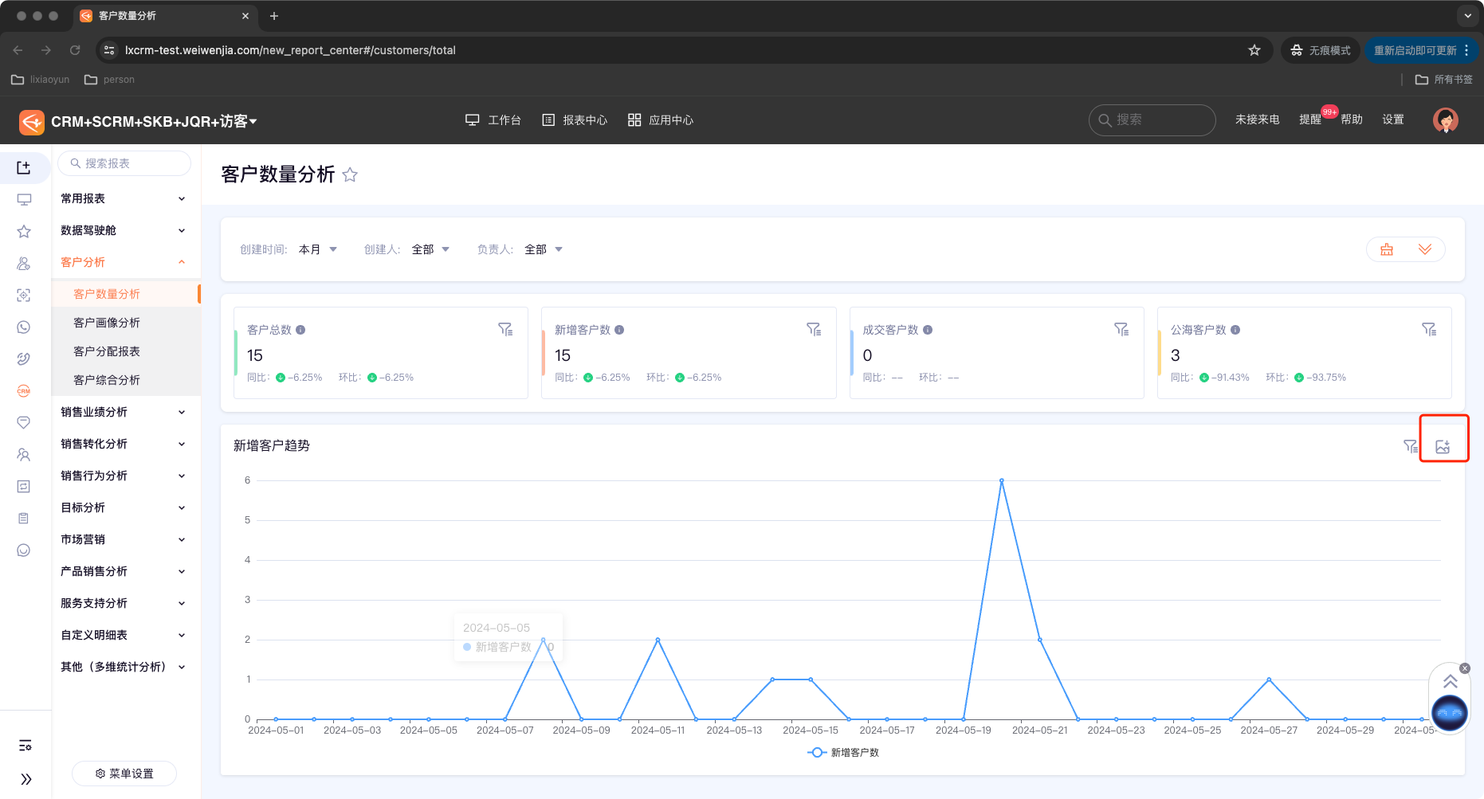
Task: Collapse the 客户分析 menu group
Action: (x=122, y=262)
